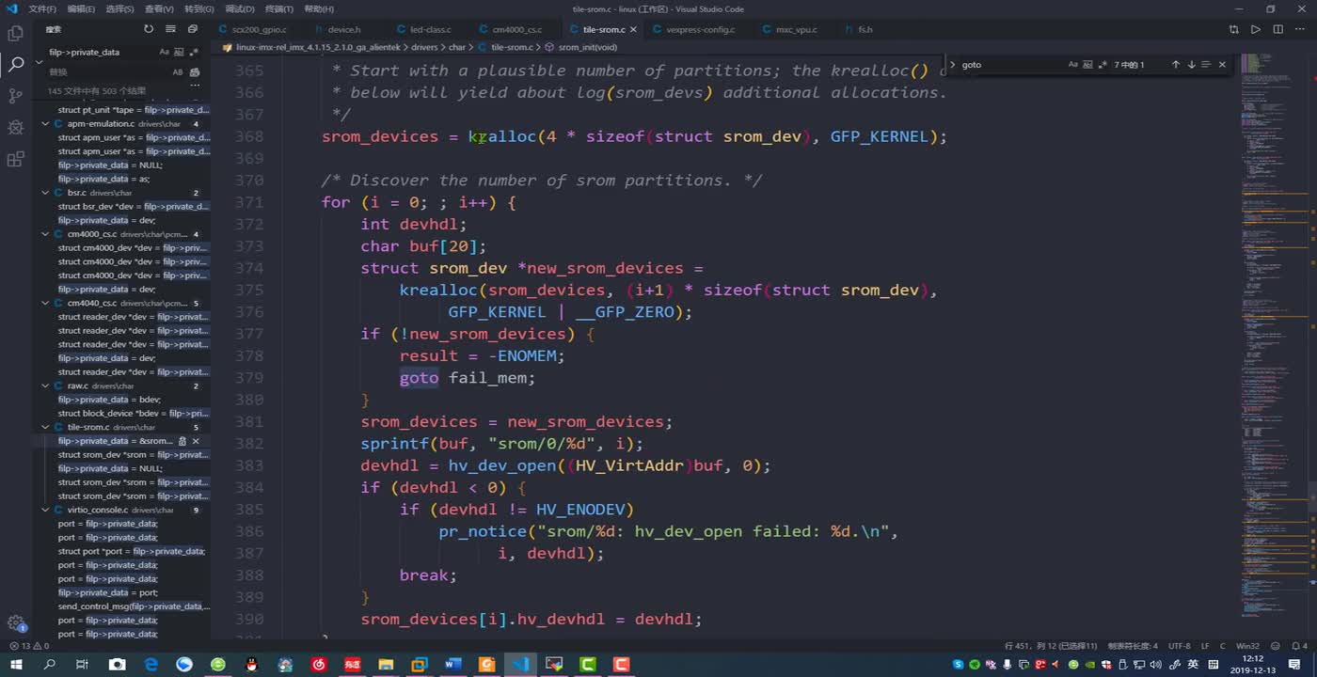Collapse raw.c search results group
Screen dimensions: 1317x677
(x=45, y=386)
